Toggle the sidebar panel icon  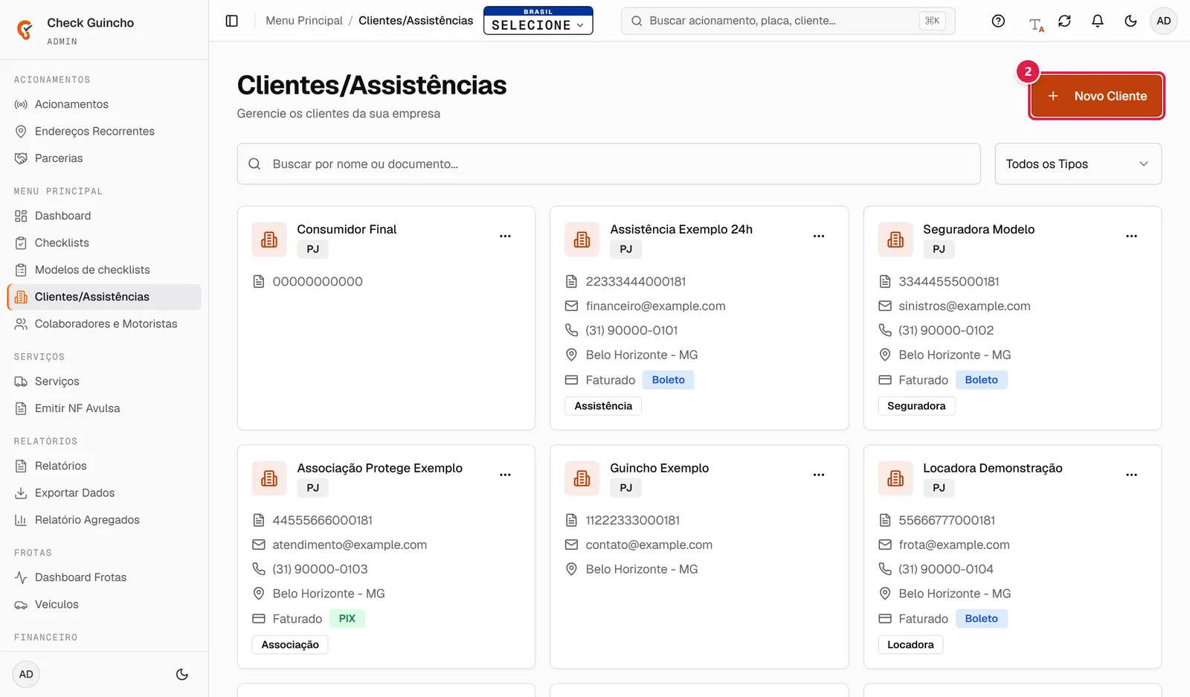click(231, 21)
